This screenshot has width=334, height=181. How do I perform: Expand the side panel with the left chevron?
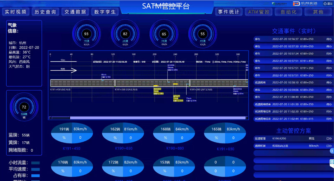332,150
